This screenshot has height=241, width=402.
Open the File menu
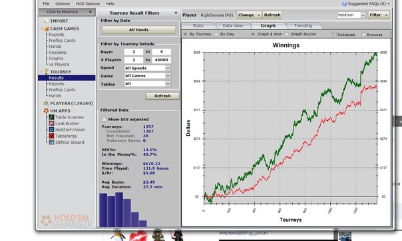pyautogui.click(x=46, y=3)
